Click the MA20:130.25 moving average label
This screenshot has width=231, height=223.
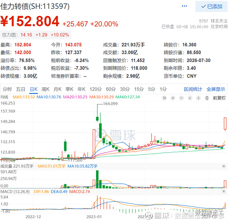point(75,97)
